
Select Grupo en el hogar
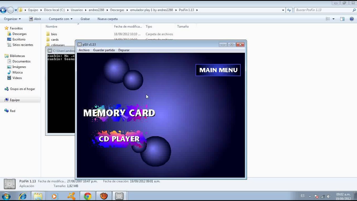(x=22, y=89)
